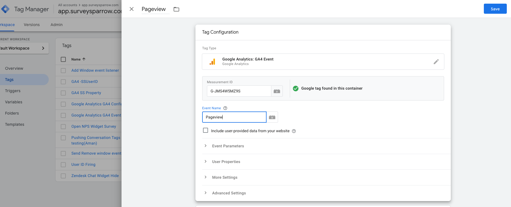Check the box for GA4 SS Property
The height and width of the screenshot is (207, 511).
(x=63, y=93)
